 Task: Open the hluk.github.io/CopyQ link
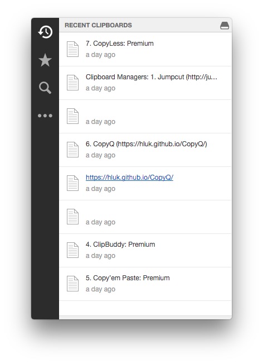[129, 178]
